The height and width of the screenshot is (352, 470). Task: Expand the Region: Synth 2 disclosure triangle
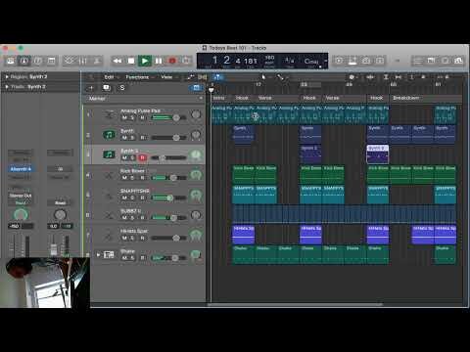click(7, 77)
